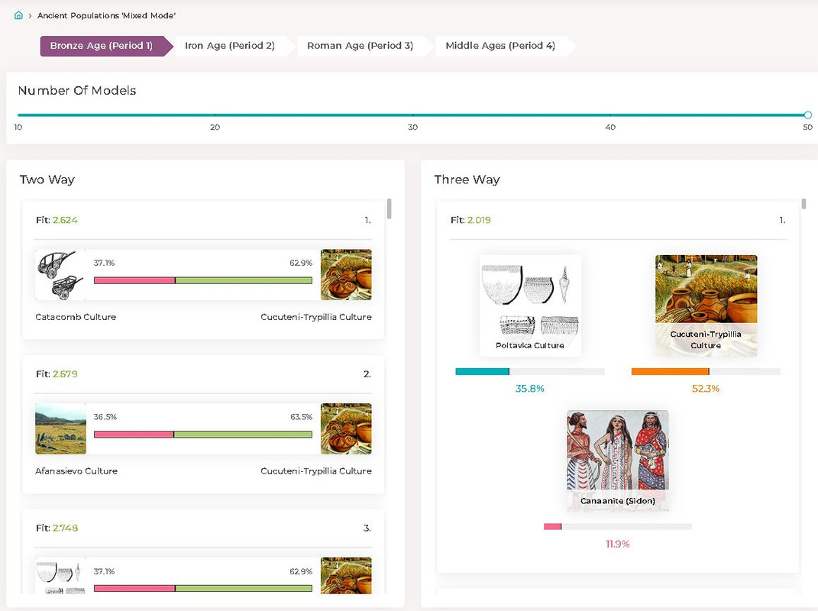Click Afanasievo Culture label
818x611 pixels.
click(76, 470)
